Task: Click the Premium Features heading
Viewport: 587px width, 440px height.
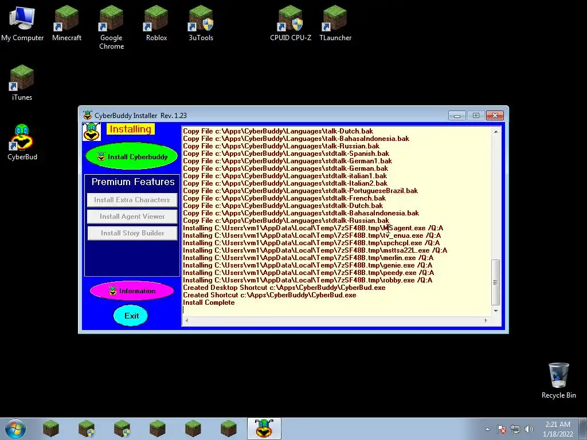Action: [x=133, y=182]
